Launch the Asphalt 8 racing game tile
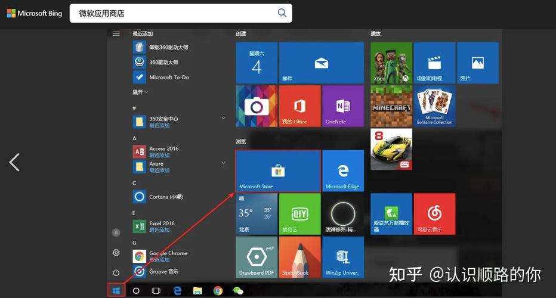The height and width of the screenshot is (298, 556). [x=391, y=149]
